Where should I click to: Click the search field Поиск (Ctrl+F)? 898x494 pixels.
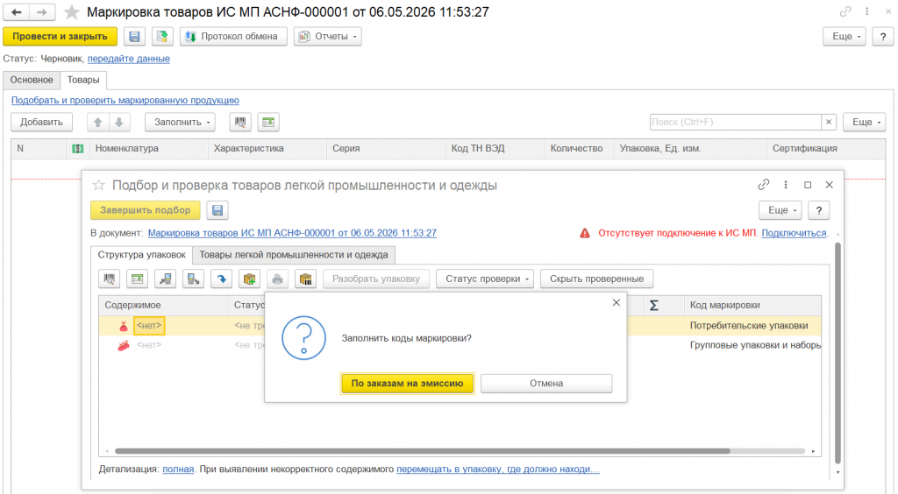pyautogui.click(x=736, y=123)
